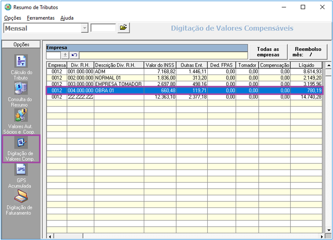Click the horizontal scrollbar thumb
Viewport: 333px width, 240px height.
pyautogui.click(x=68, y=237)
